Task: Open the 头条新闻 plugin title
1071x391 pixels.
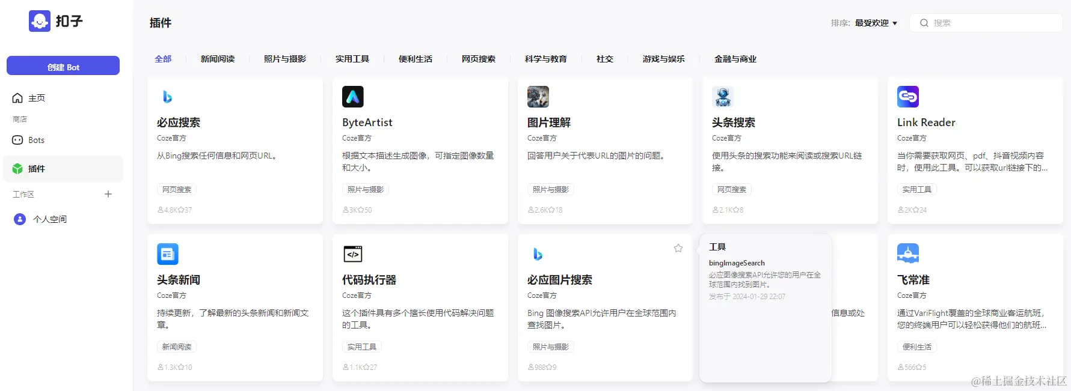Action: click(179, 280)
